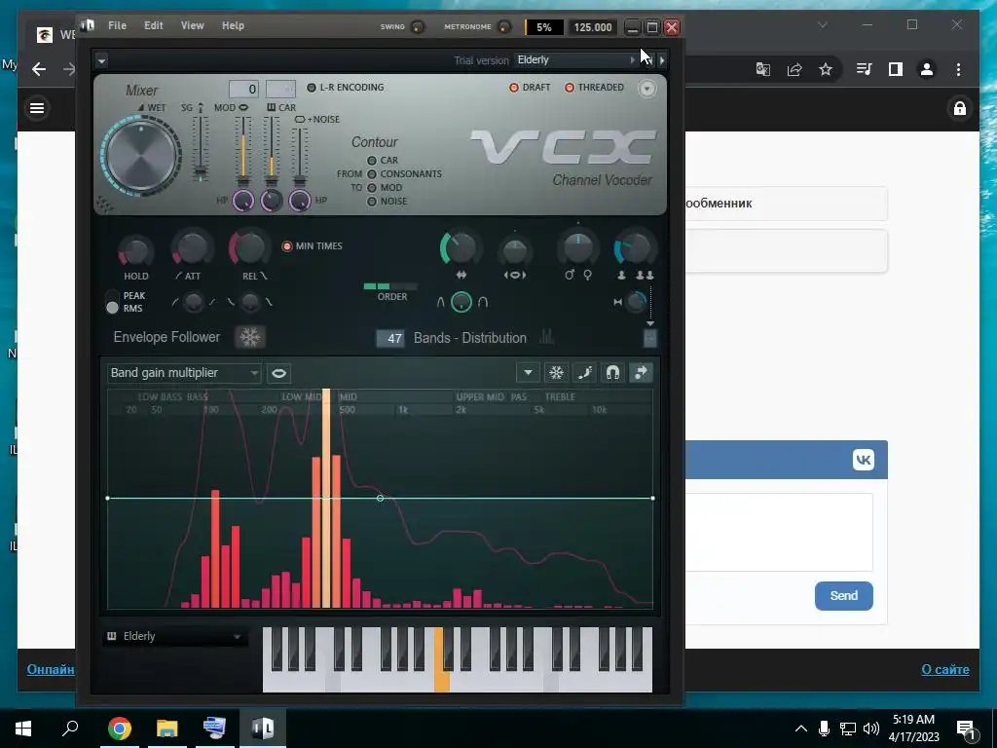Click the lips icon next to Band gain multiplier
Image resolution: width=997 pixels, height=748 pixels.
(278, 373)
